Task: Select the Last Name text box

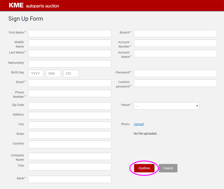Action: [x=70, y=54]
